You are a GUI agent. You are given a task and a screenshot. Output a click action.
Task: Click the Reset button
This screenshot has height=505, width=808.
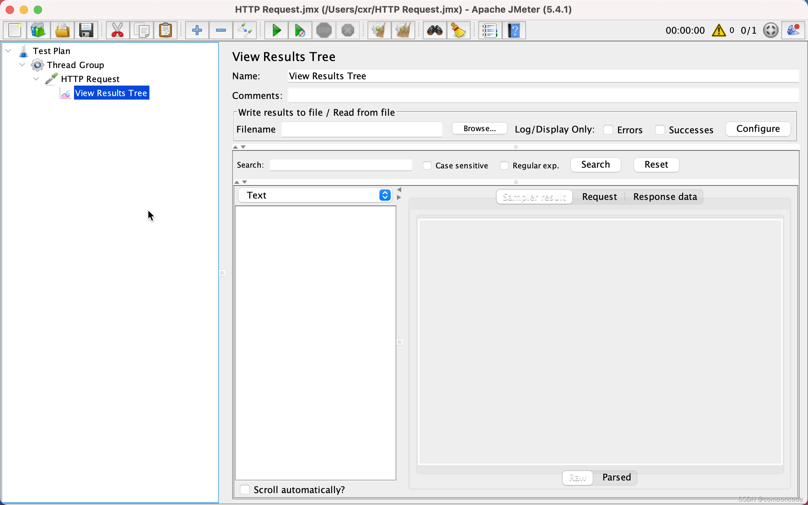(656, 165)
